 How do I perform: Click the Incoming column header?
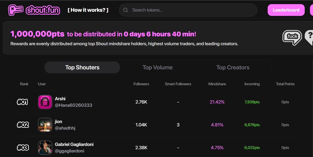click(x=252, y=84)
